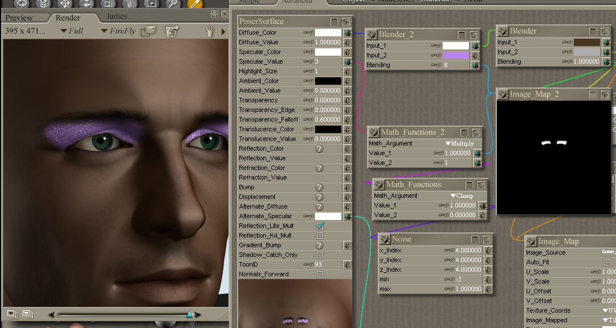Click the purple Input_2 color swatch
Image resolution: width=616 pixels, height=328 pixels.
[x=456, y=56]
